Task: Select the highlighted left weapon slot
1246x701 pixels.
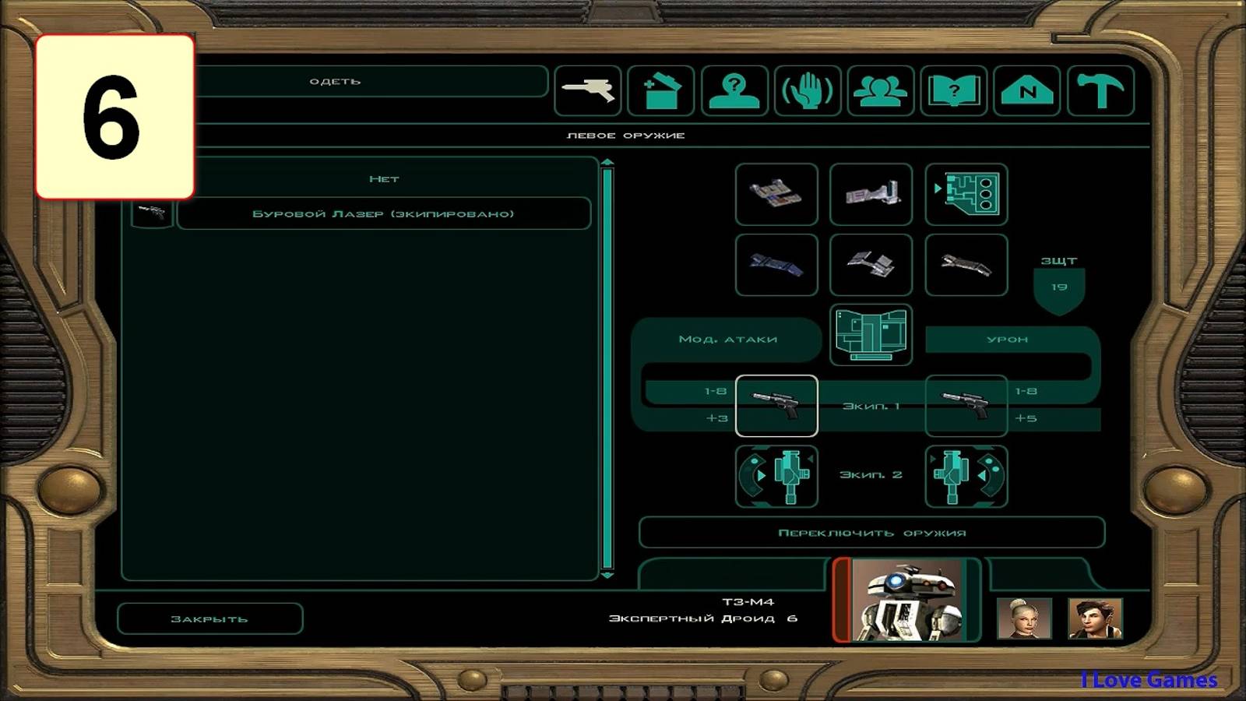Action: pos(776,406)
